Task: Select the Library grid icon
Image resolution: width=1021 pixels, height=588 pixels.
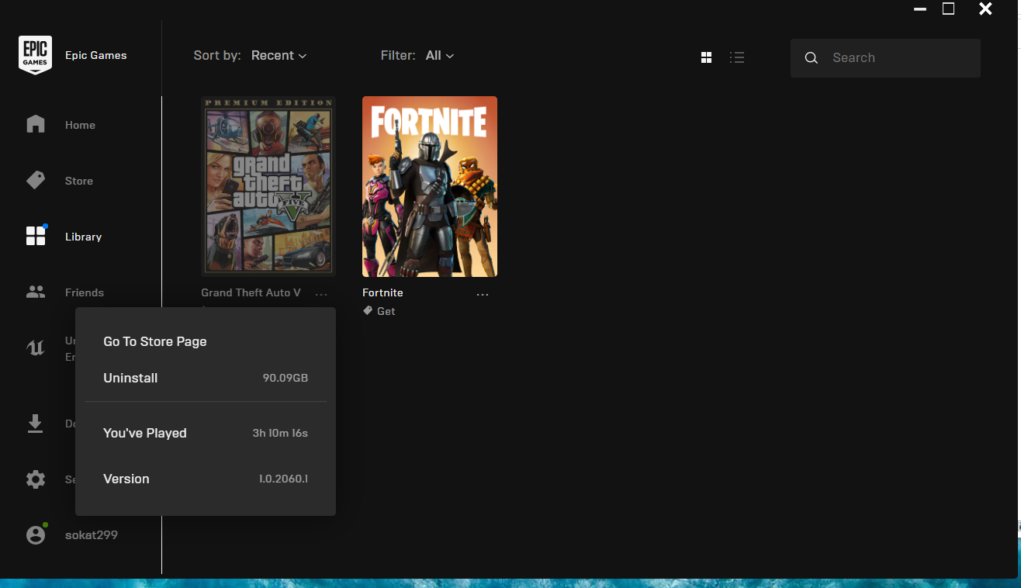Action: [x=36, y=237]
